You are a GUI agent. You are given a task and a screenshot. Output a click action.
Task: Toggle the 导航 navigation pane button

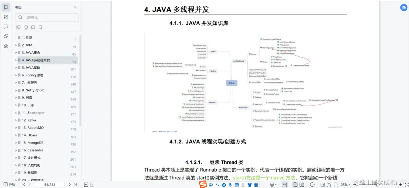pos(9,185)
